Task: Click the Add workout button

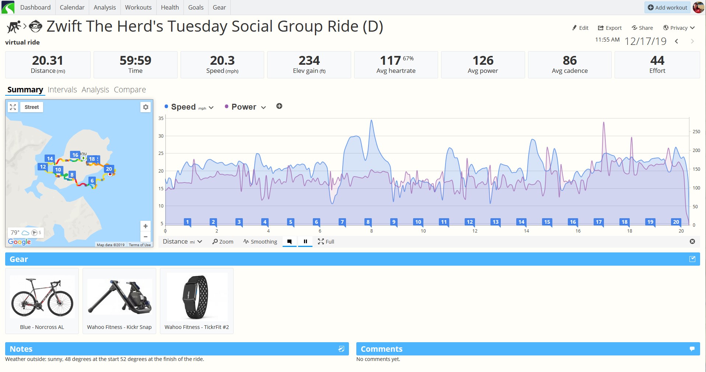Action: [x=667, y=7]
